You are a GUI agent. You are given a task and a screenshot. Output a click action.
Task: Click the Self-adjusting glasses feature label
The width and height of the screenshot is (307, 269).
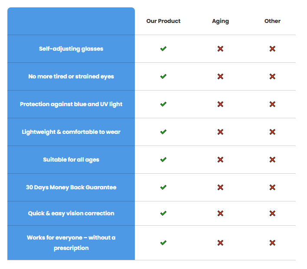click(x=71, y=49)
